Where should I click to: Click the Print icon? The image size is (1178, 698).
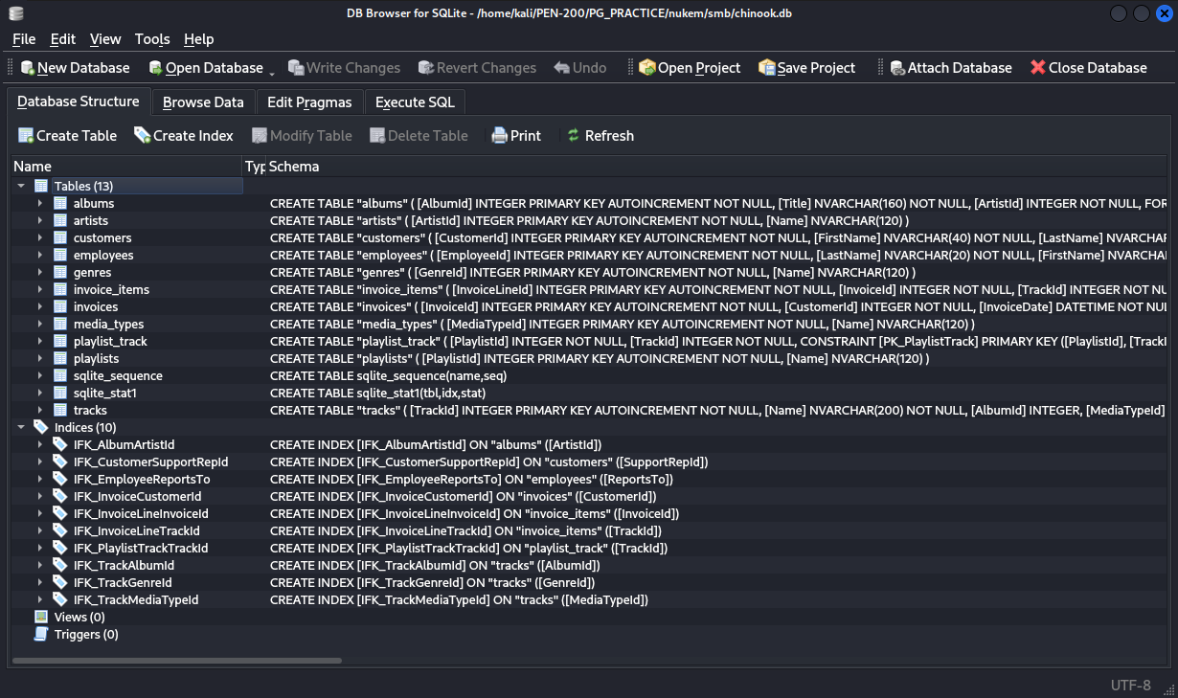coord(499,135)
